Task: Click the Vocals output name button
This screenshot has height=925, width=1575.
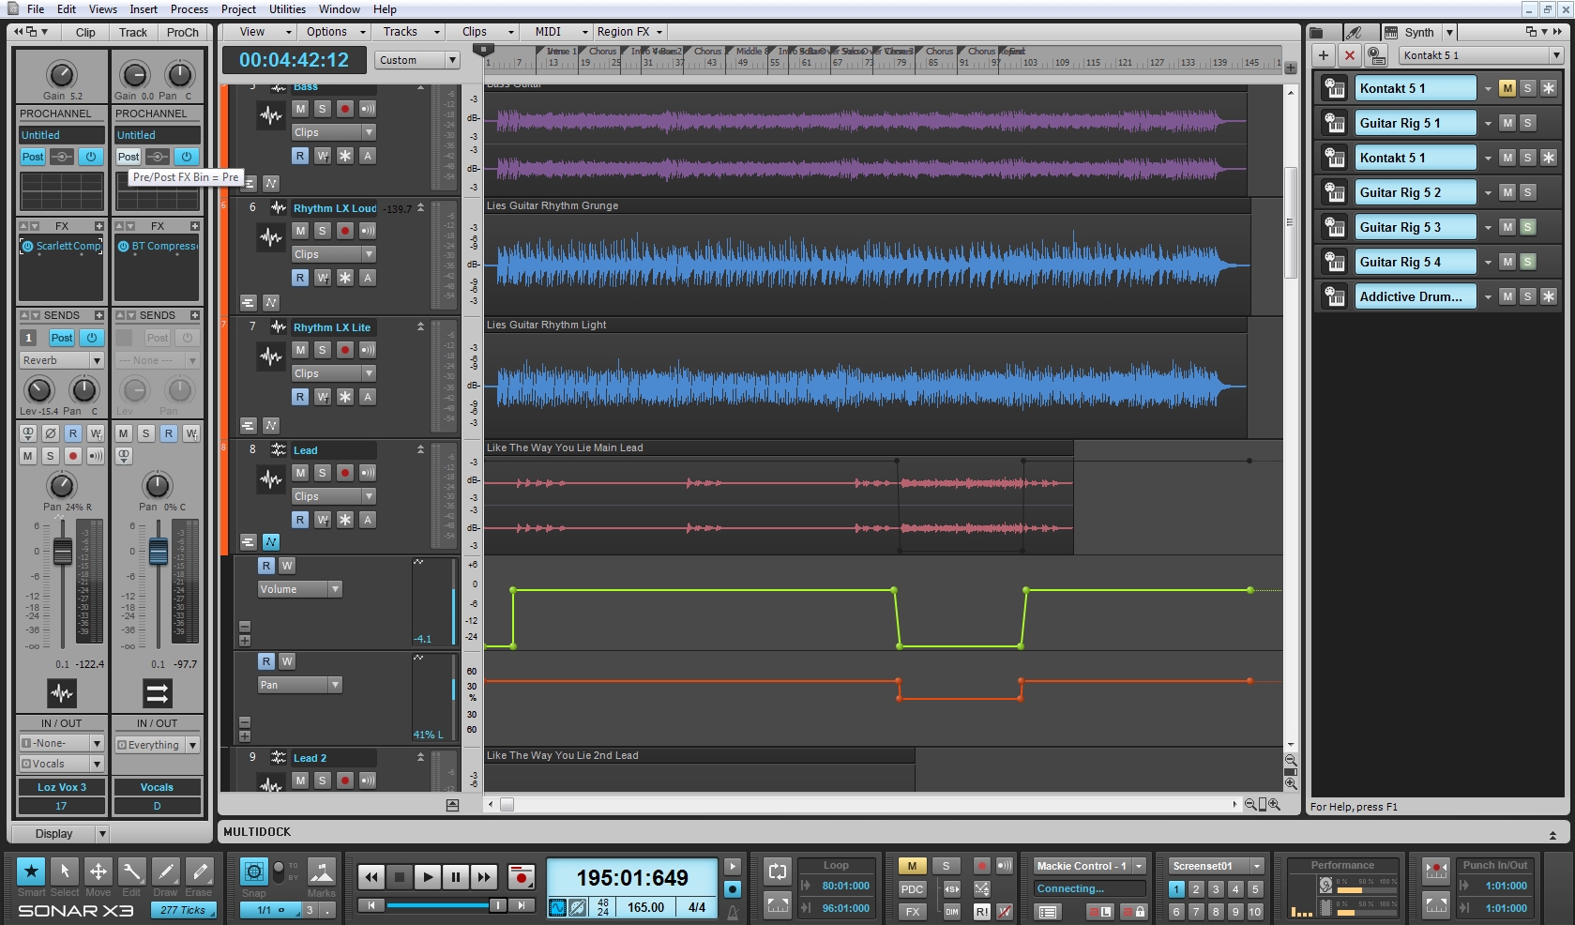Action: (x=157, y=787)
